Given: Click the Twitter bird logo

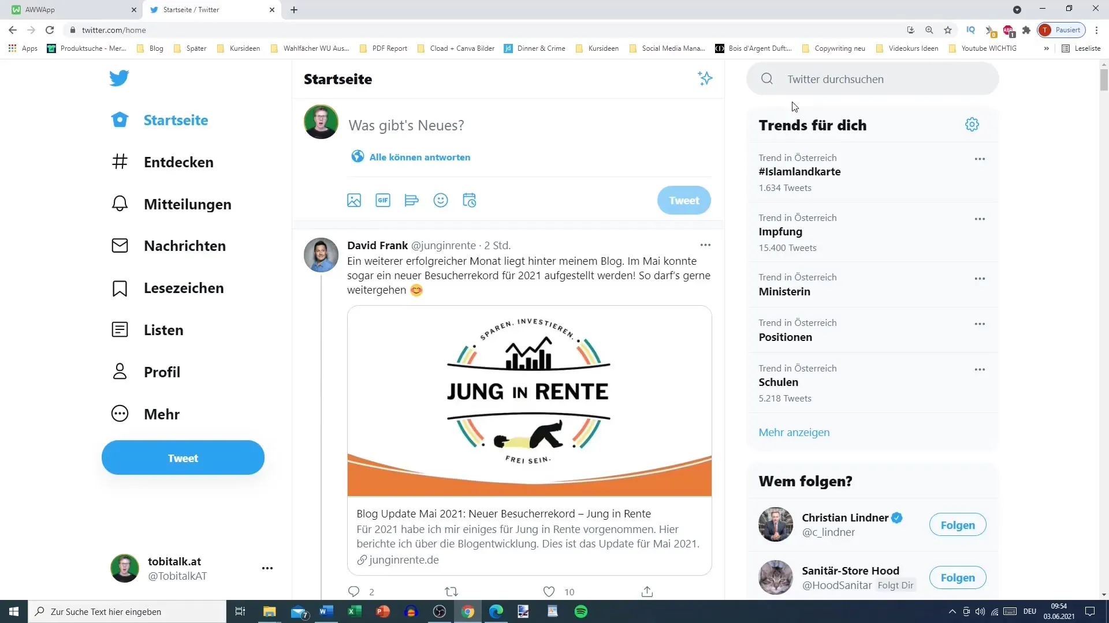Looking at the screenshot, I should pyautogui.click(x=119, y=78).
